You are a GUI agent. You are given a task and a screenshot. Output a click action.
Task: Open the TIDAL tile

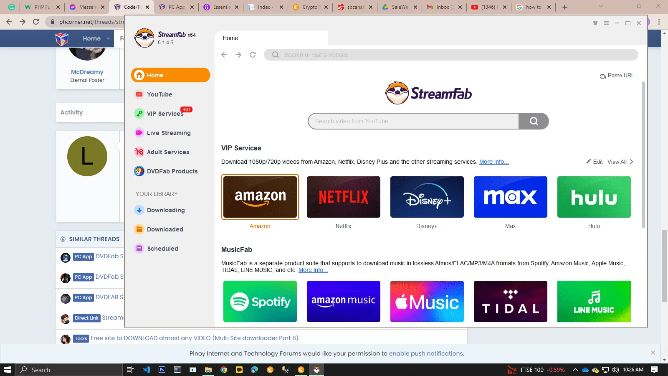pos(511,301)
